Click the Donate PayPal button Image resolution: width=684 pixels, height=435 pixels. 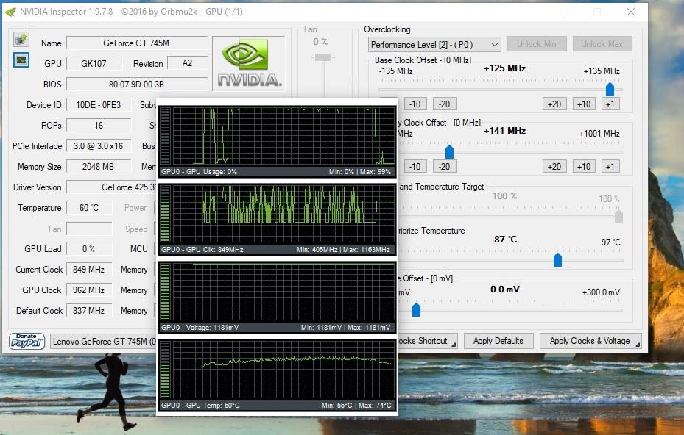click(x=27, y=341)
